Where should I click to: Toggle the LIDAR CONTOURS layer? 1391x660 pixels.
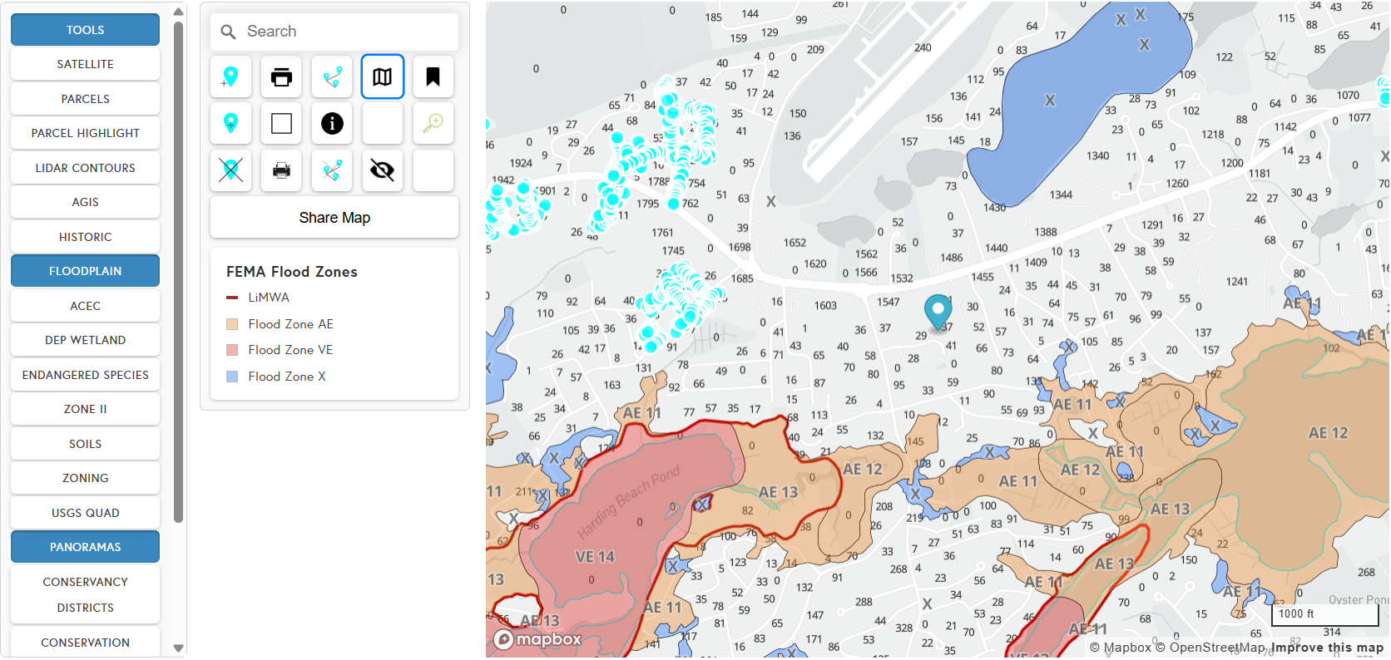(x=85, y=168)
